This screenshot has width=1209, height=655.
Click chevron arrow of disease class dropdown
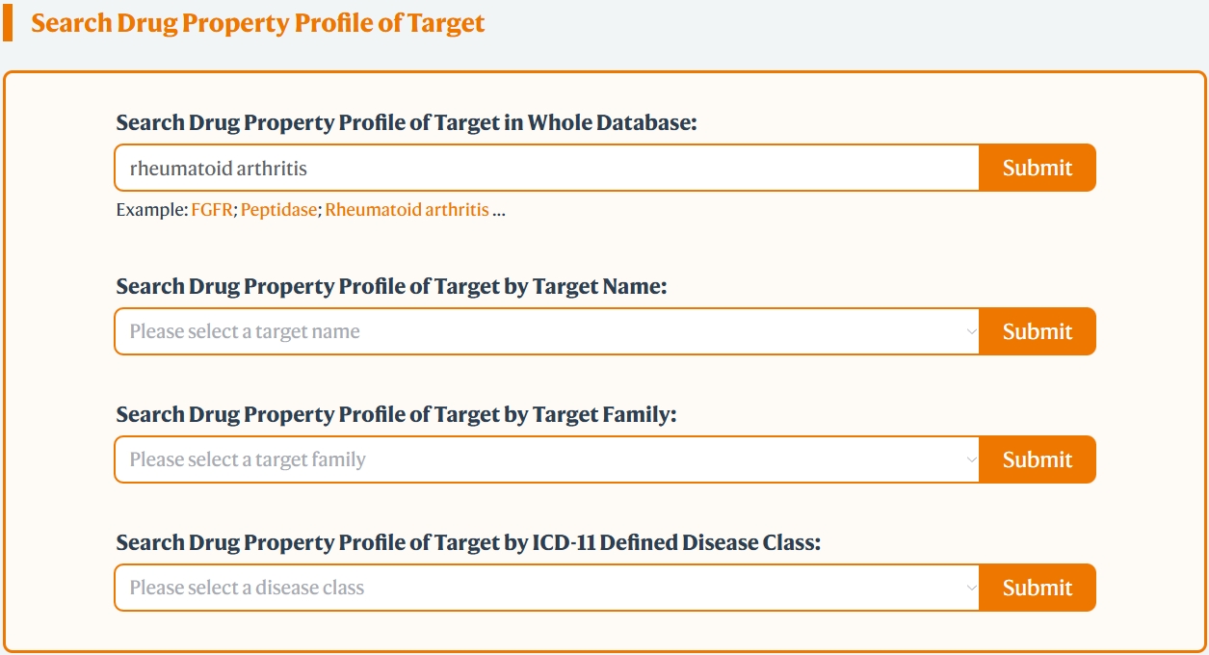click(x=971, y=589)
